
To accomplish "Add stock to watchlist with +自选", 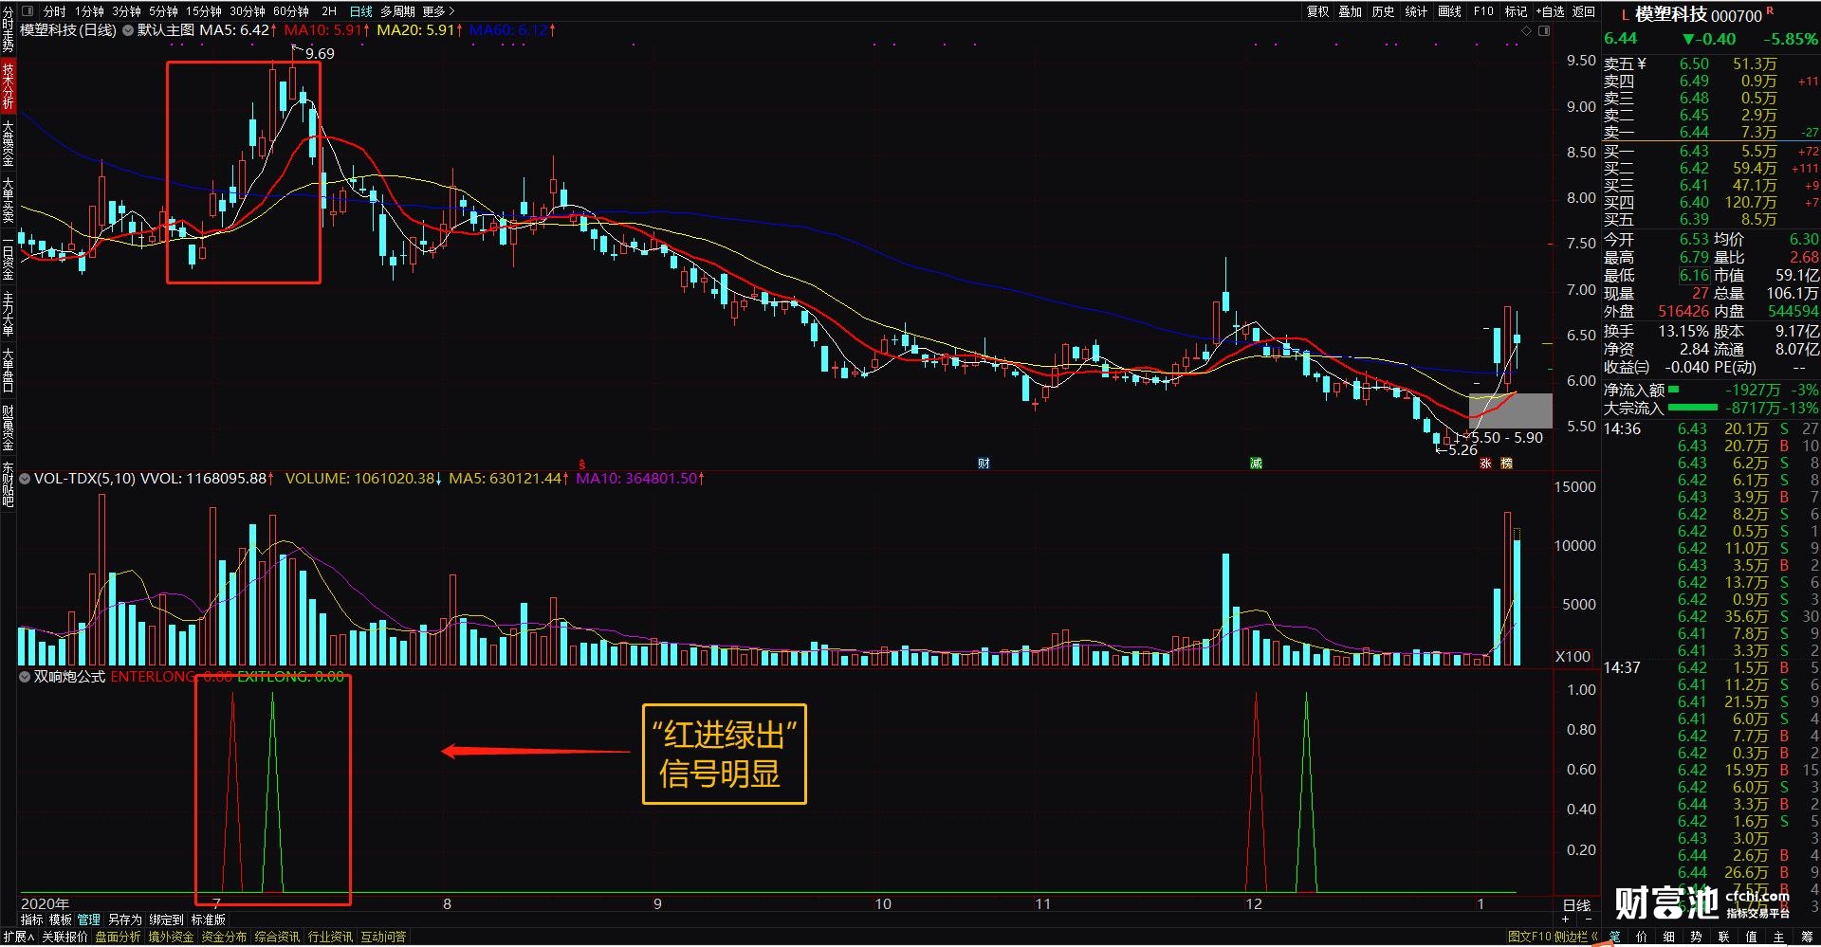I will click(x=1550, y=11).
